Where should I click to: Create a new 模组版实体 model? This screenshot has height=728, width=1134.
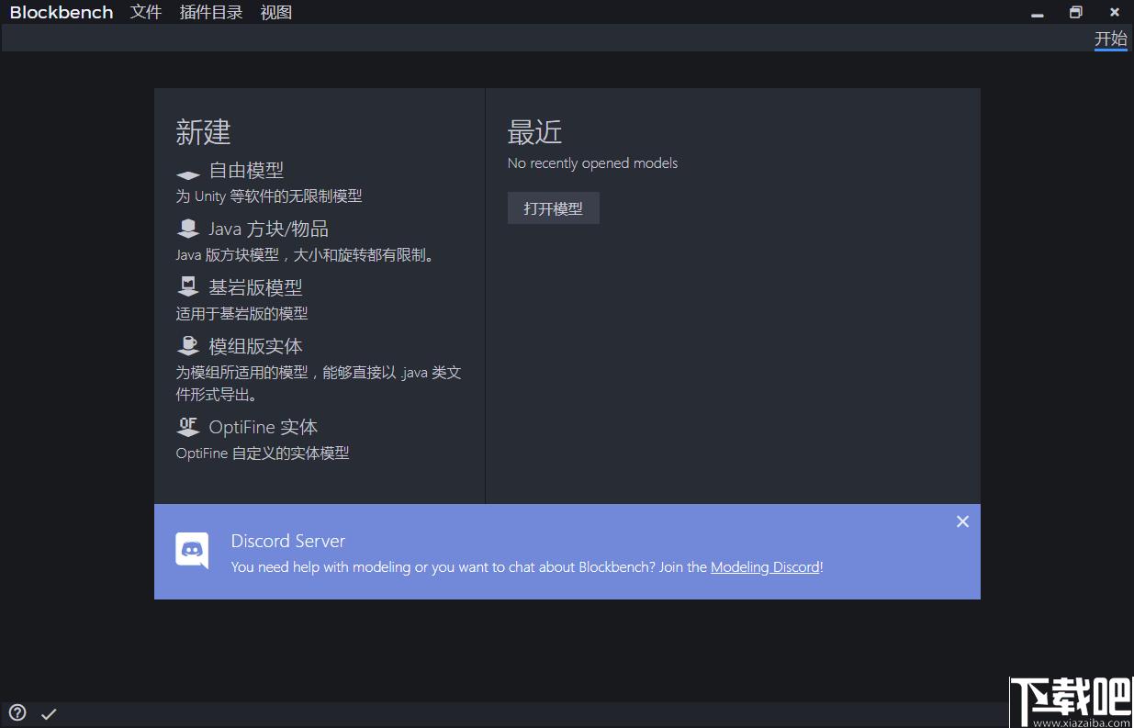pos(255,346)
